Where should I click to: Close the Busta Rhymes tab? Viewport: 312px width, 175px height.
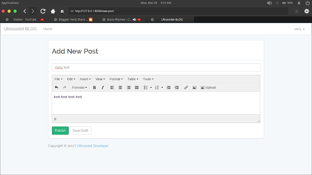(104, 19)
